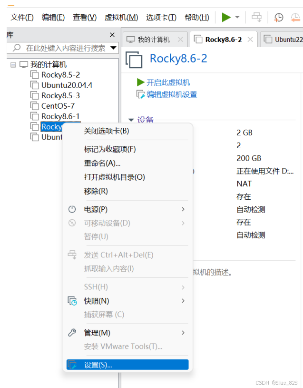The height and width of the screenshot is (388, 303).
Task: Expand the 快照(N) submenu arrow
Action: coord(183,301)
